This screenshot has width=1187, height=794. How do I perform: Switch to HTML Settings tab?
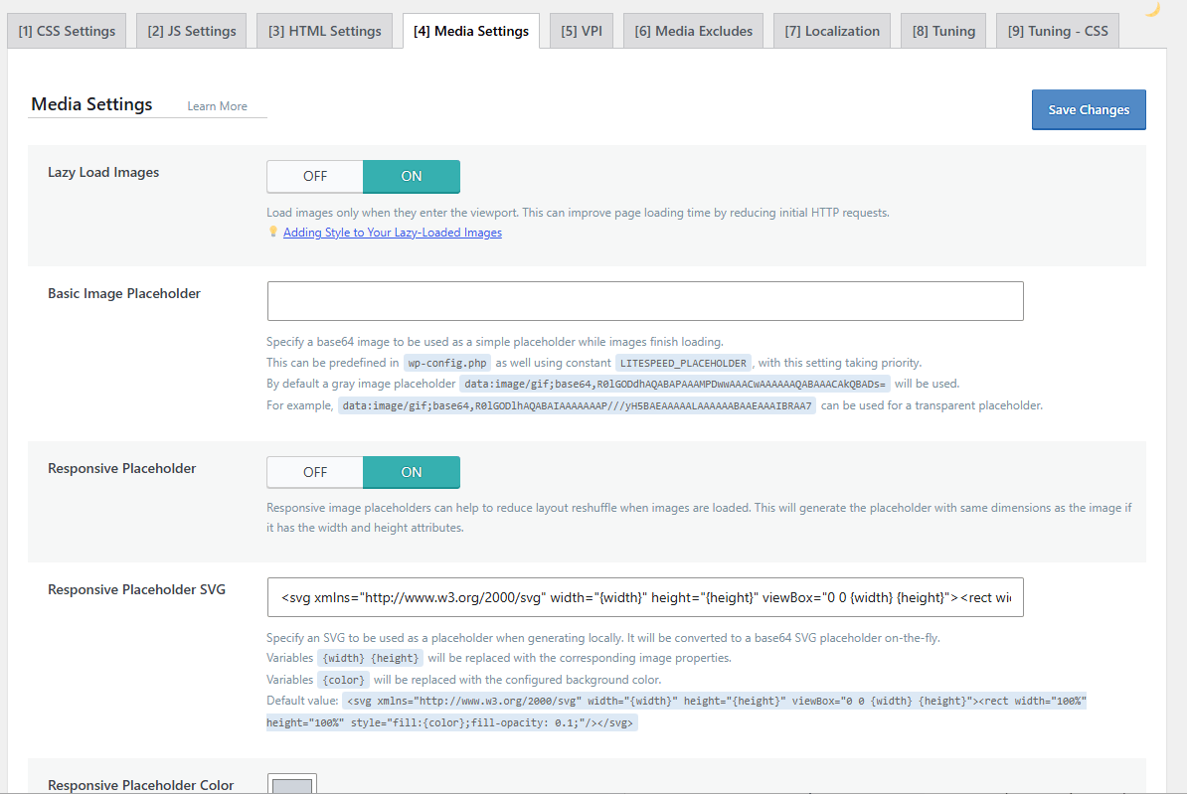point(325,31)
